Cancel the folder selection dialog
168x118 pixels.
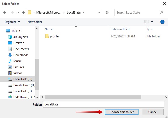pyautogui.click(x=153, y=112)
